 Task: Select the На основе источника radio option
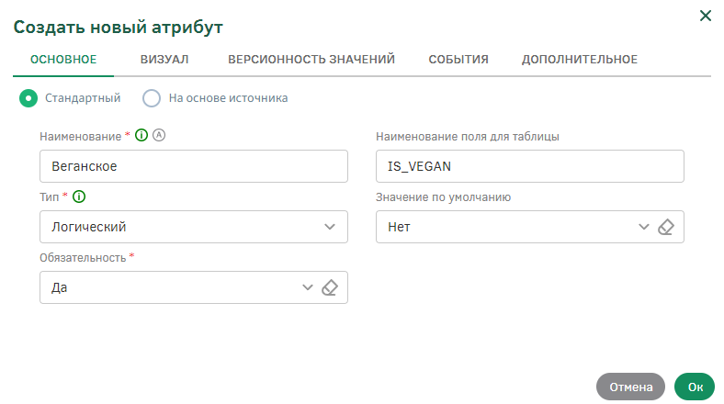(152, 97)
